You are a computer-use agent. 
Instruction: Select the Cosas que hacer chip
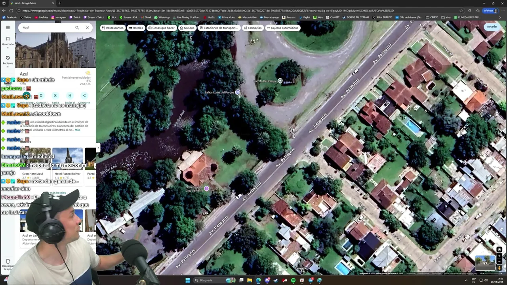161,28
